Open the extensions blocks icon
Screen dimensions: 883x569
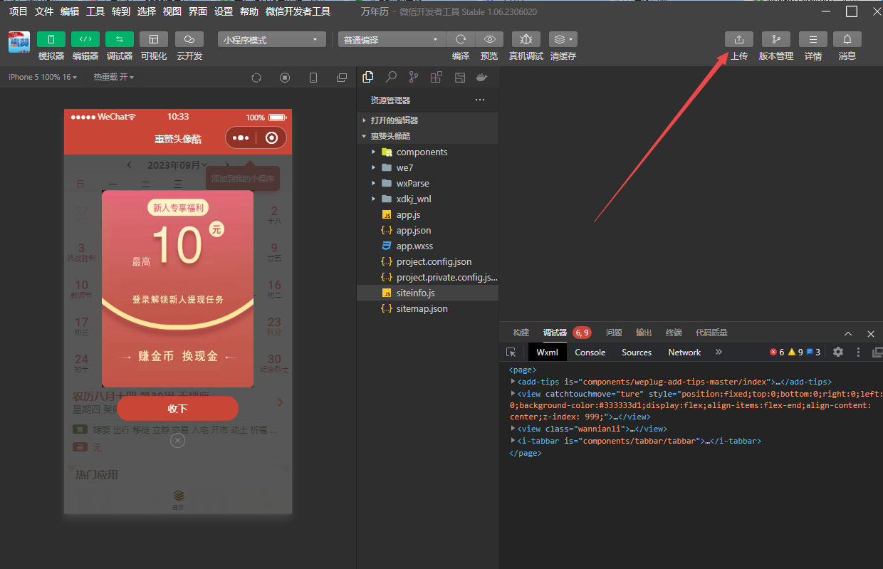437,77
